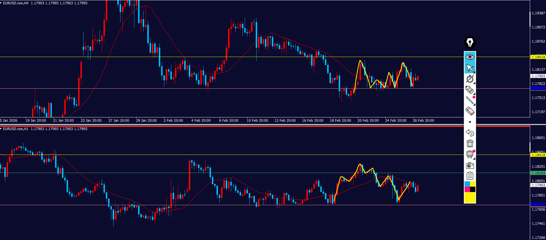Open the clipboard icon in the toolbar
546x240 pixels.
tap(470, 176)
